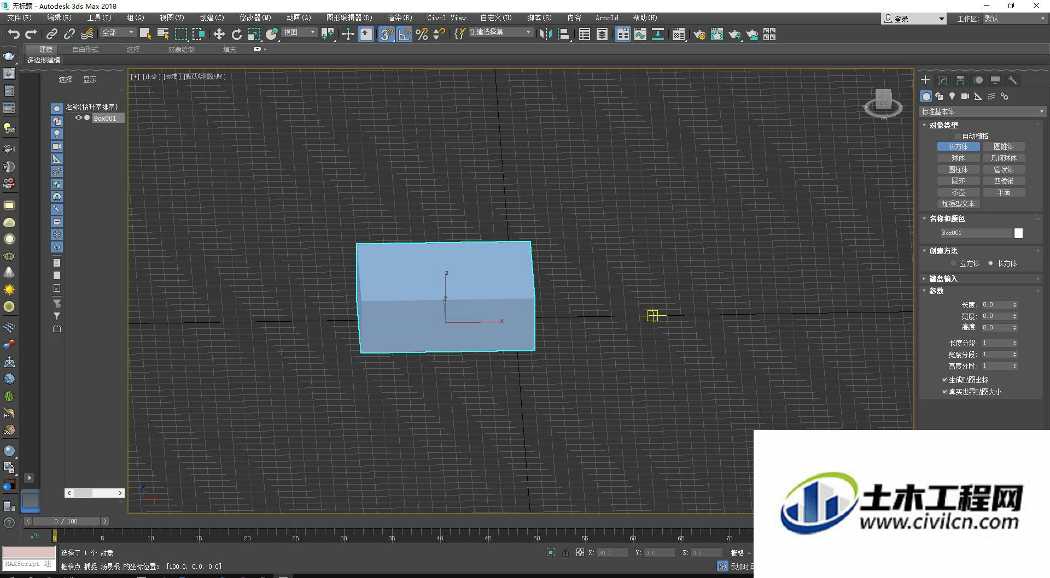Click the 圆柱体 object button

point(958,169)
